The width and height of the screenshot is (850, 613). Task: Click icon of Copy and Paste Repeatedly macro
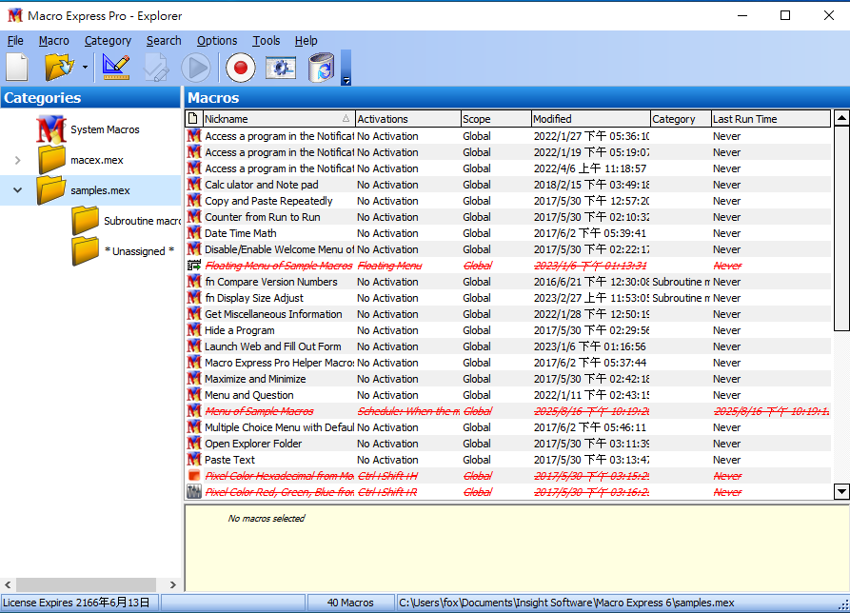[x=194, y=201]
